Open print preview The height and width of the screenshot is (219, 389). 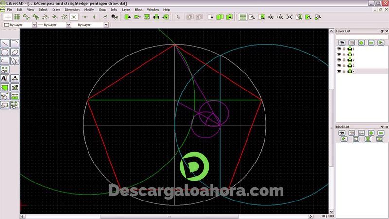point(165,17)
